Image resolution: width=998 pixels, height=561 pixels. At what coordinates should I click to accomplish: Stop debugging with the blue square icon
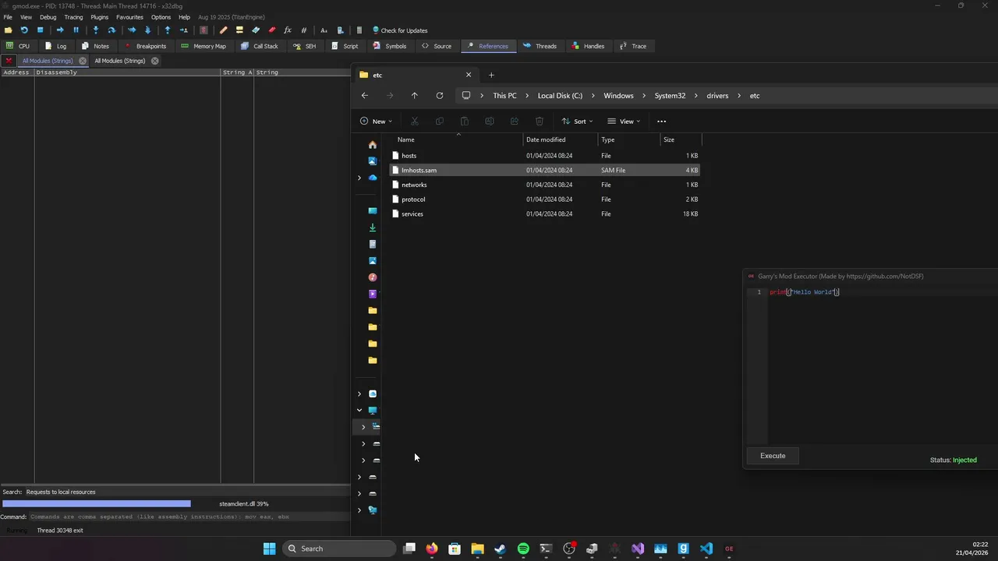[x=41, y=30]
